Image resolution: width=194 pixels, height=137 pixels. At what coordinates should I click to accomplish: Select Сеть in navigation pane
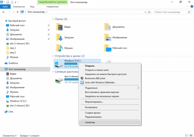(11, 112)
